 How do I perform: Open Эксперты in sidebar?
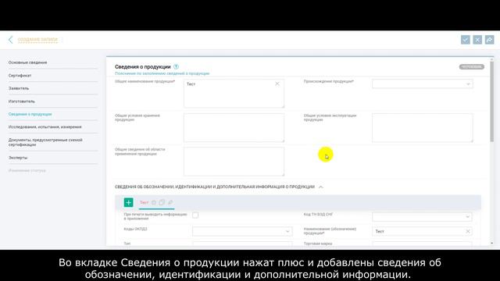[x=18, y=158]
